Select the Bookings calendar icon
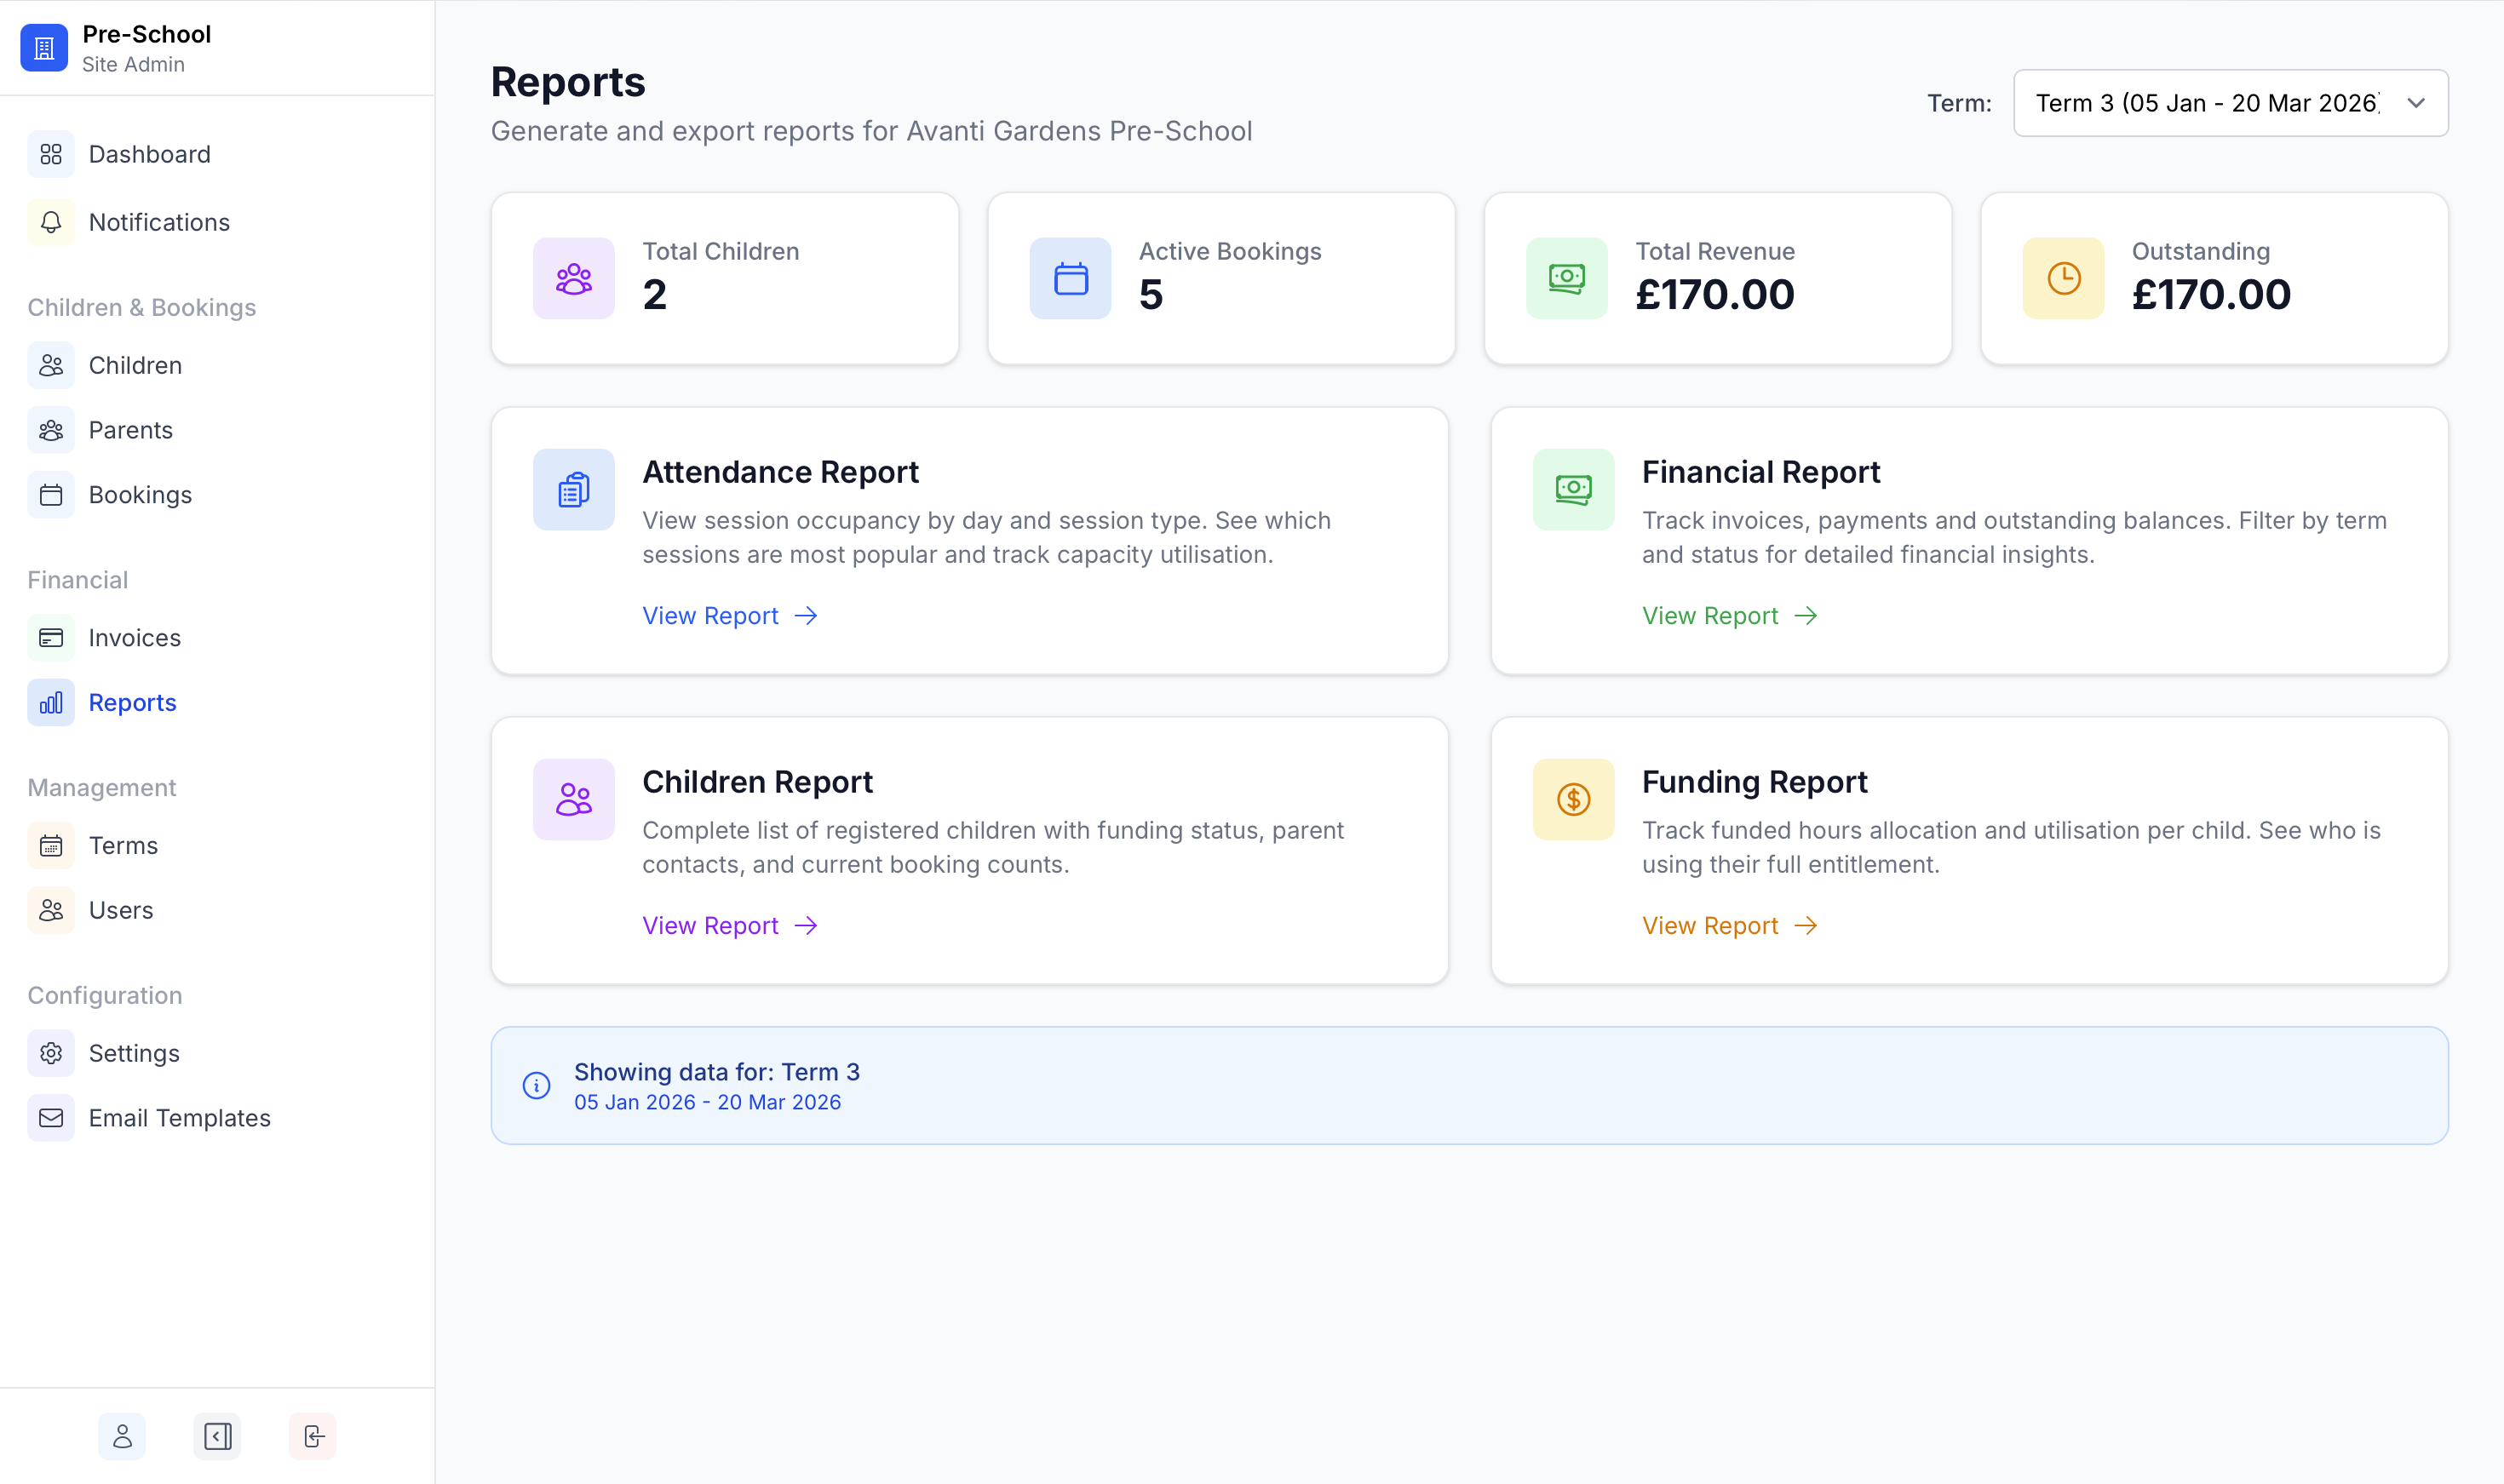This screenshot has width=2504, height=1484. (x=51, y=494)
